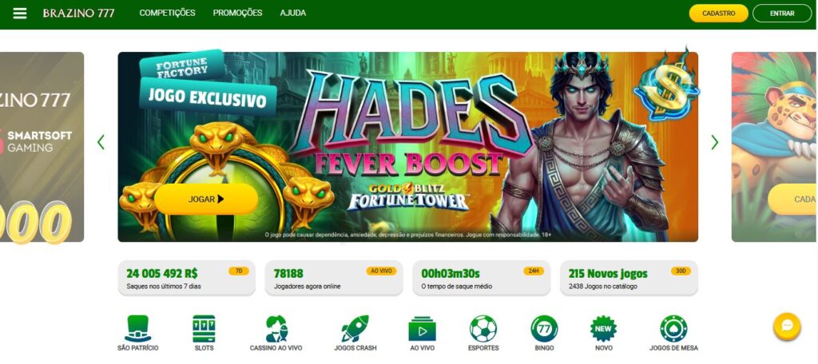Open the Ajuda menu item
This screenshot has width=818, height=364.
point(293,13)
